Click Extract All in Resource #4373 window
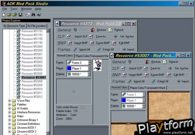The width and height of the screenshot is (195, 135). [105, 49]
